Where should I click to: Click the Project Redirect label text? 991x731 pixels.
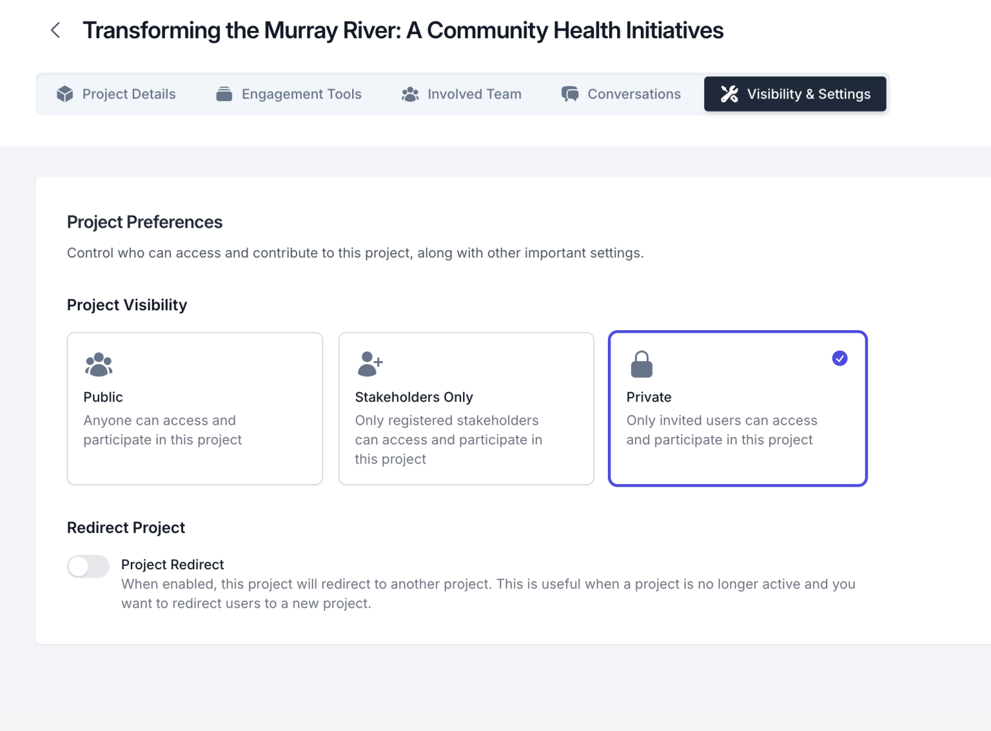pos(172,565)
